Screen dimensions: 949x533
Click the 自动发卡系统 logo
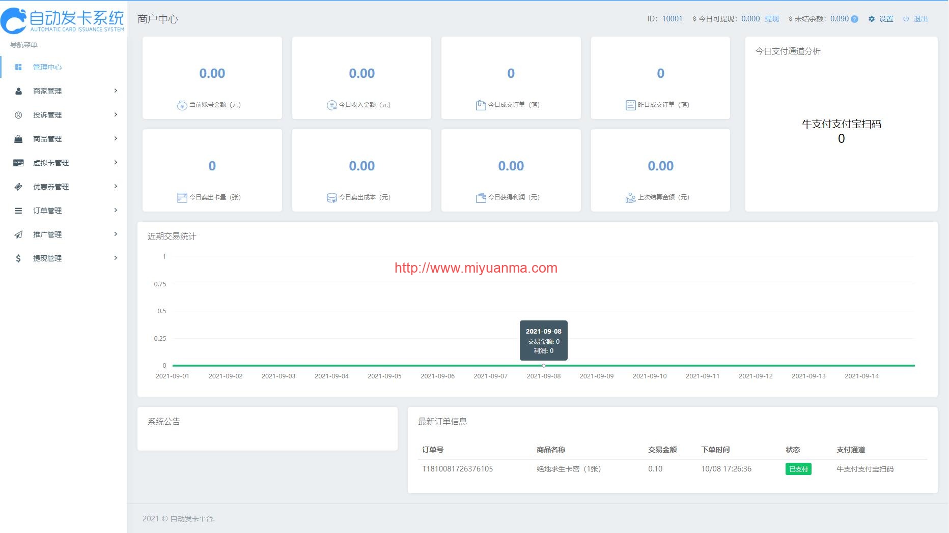63,20
